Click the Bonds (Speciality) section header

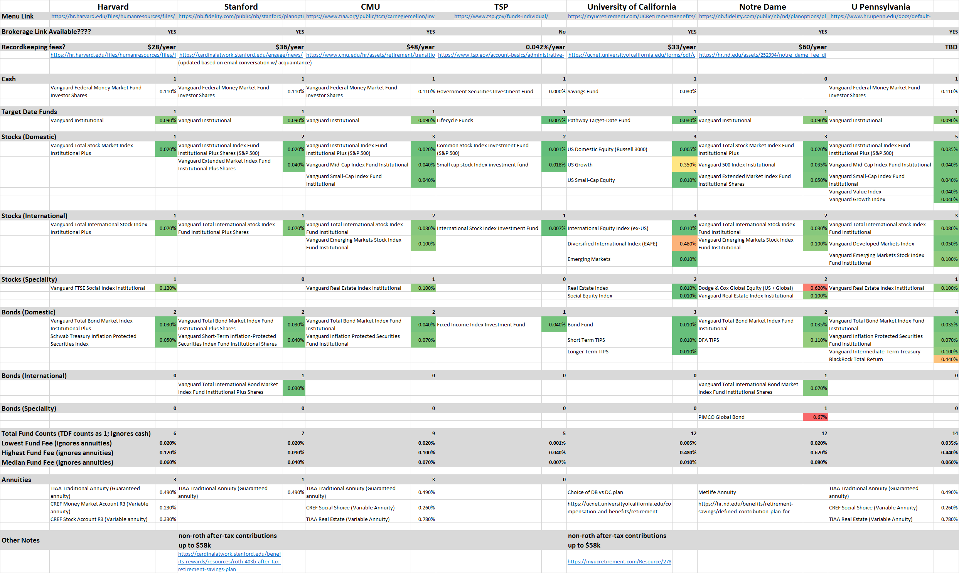click(x=29, y=408)
